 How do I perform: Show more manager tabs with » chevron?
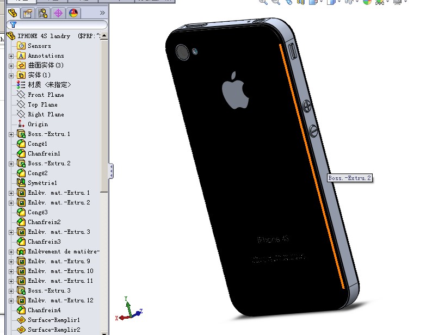point(102,13)
